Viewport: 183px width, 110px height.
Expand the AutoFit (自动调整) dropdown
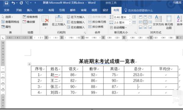tap(118, 28)
